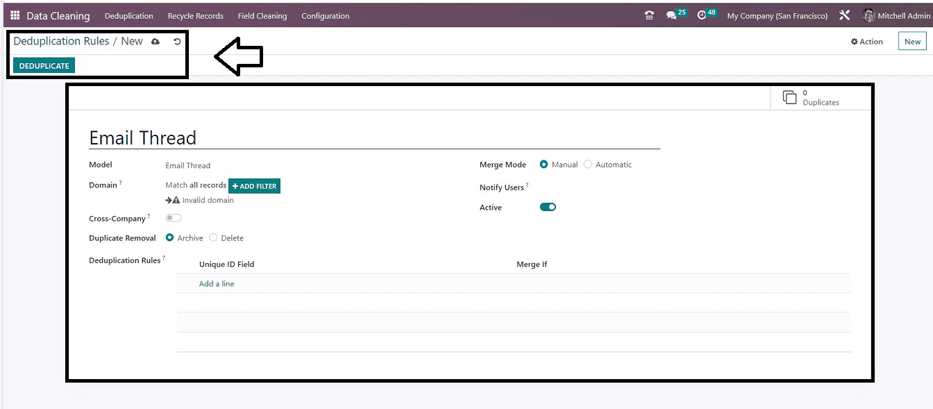Open the 0 Duplicates stat button
Viewport: 933px width, 409px height.
[x=821, y=97]
